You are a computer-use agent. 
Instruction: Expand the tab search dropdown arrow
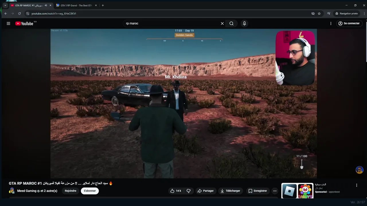[x=5, y=5]
